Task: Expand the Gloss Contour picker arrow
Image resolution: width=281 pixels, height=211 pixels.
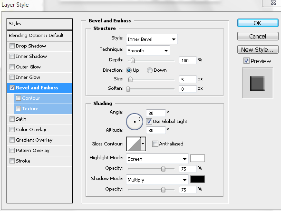Action: (143, 144)
